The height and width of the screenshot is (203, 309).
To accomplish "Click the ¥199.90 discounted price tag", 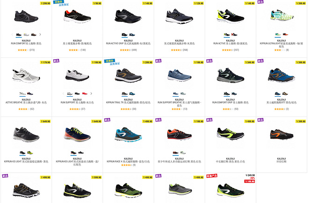I will [250, 181].
